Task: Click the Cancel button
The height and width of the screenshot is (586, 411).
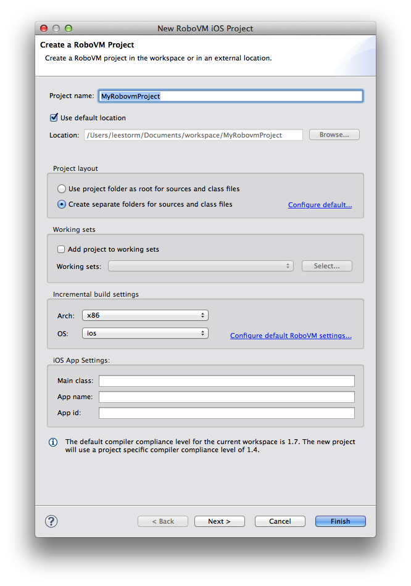Action: point(280,521)
